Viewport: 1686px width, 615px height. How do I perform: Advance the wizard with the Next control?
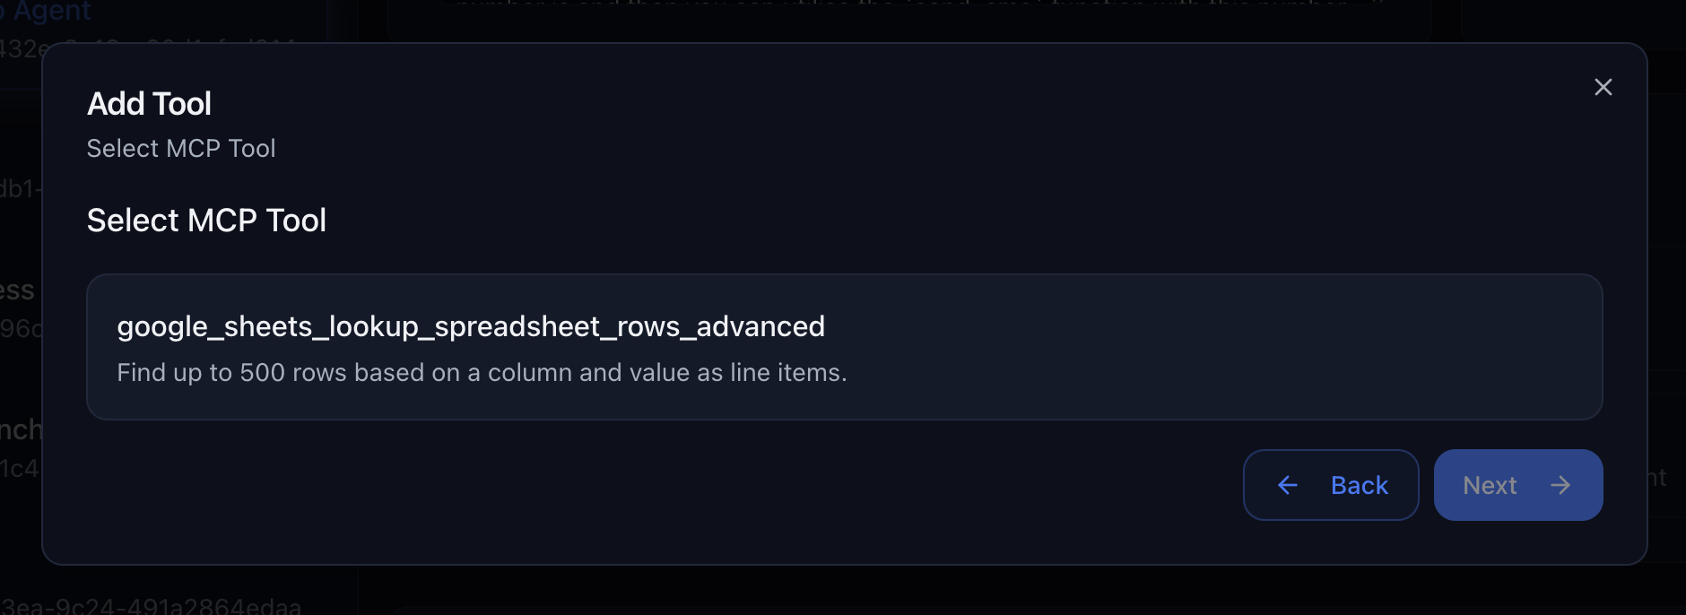1517,485
